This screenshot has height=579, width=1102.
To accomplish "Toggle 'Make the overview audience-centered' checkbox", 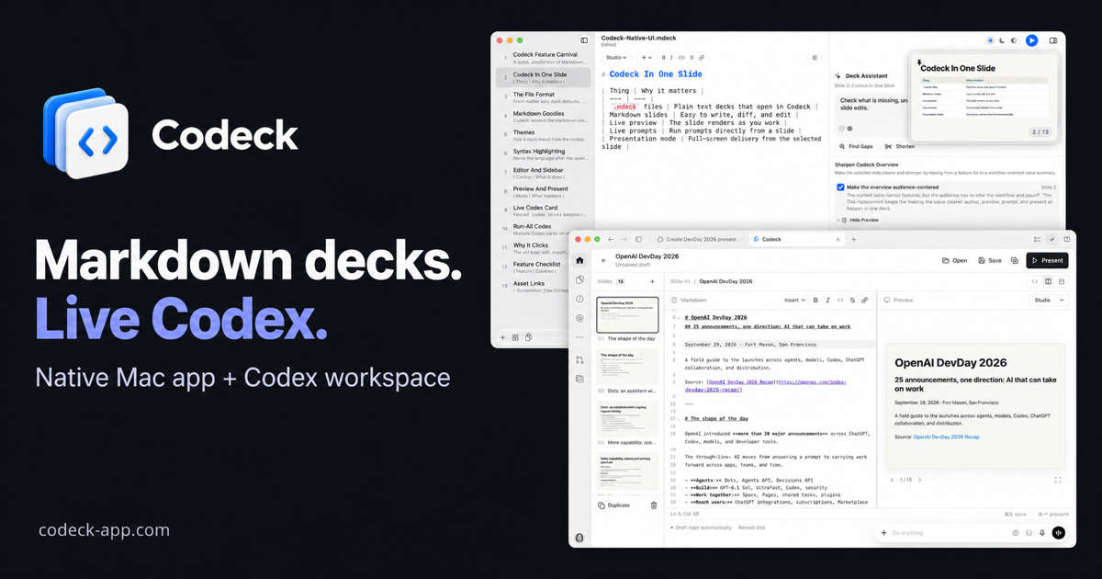I will pyautogui.click(x=840, y=187).
